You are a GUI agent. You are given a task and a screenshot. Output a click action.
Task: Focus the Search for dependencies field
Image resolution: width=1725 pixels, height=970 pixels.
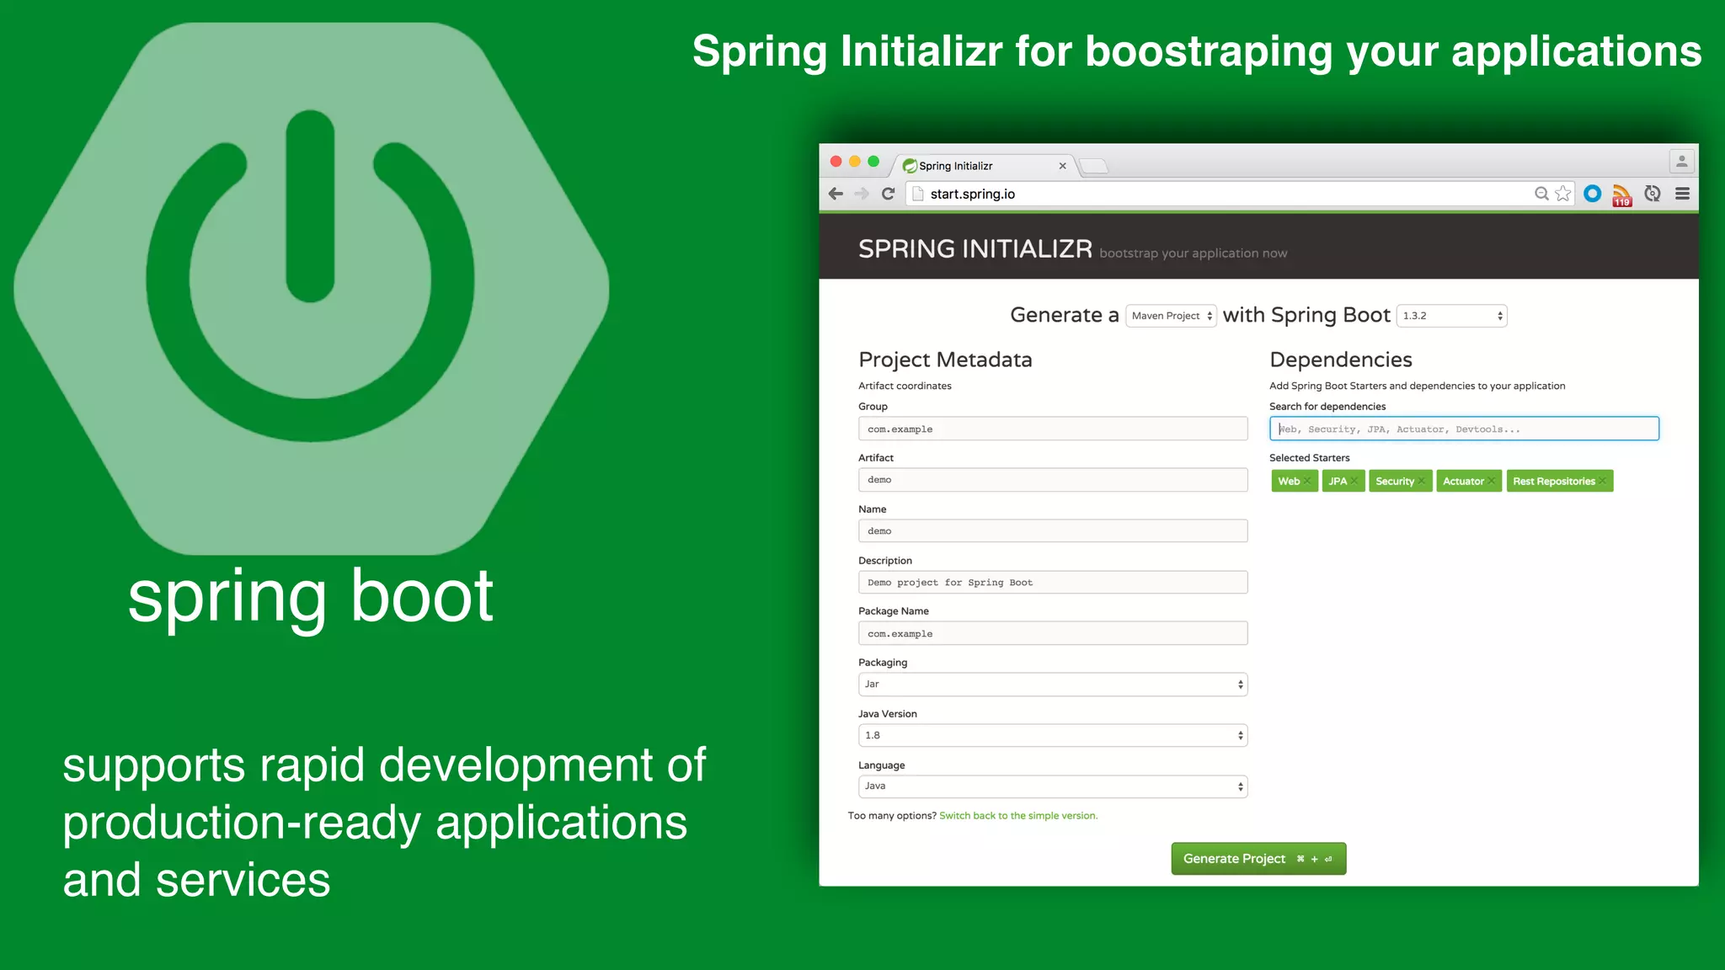point(1464,429)
